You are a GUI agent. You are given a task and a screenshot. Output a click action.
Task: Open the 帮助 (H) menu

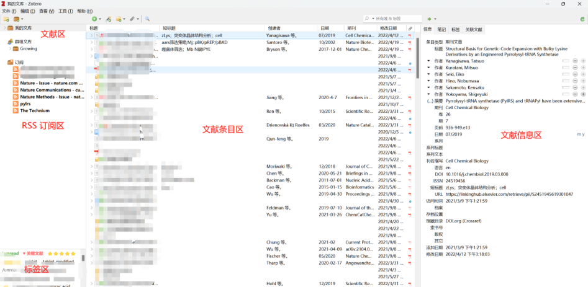tap(84, 11)
